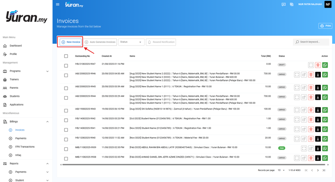Go to previous page of invoices

[x=312, y=170]
